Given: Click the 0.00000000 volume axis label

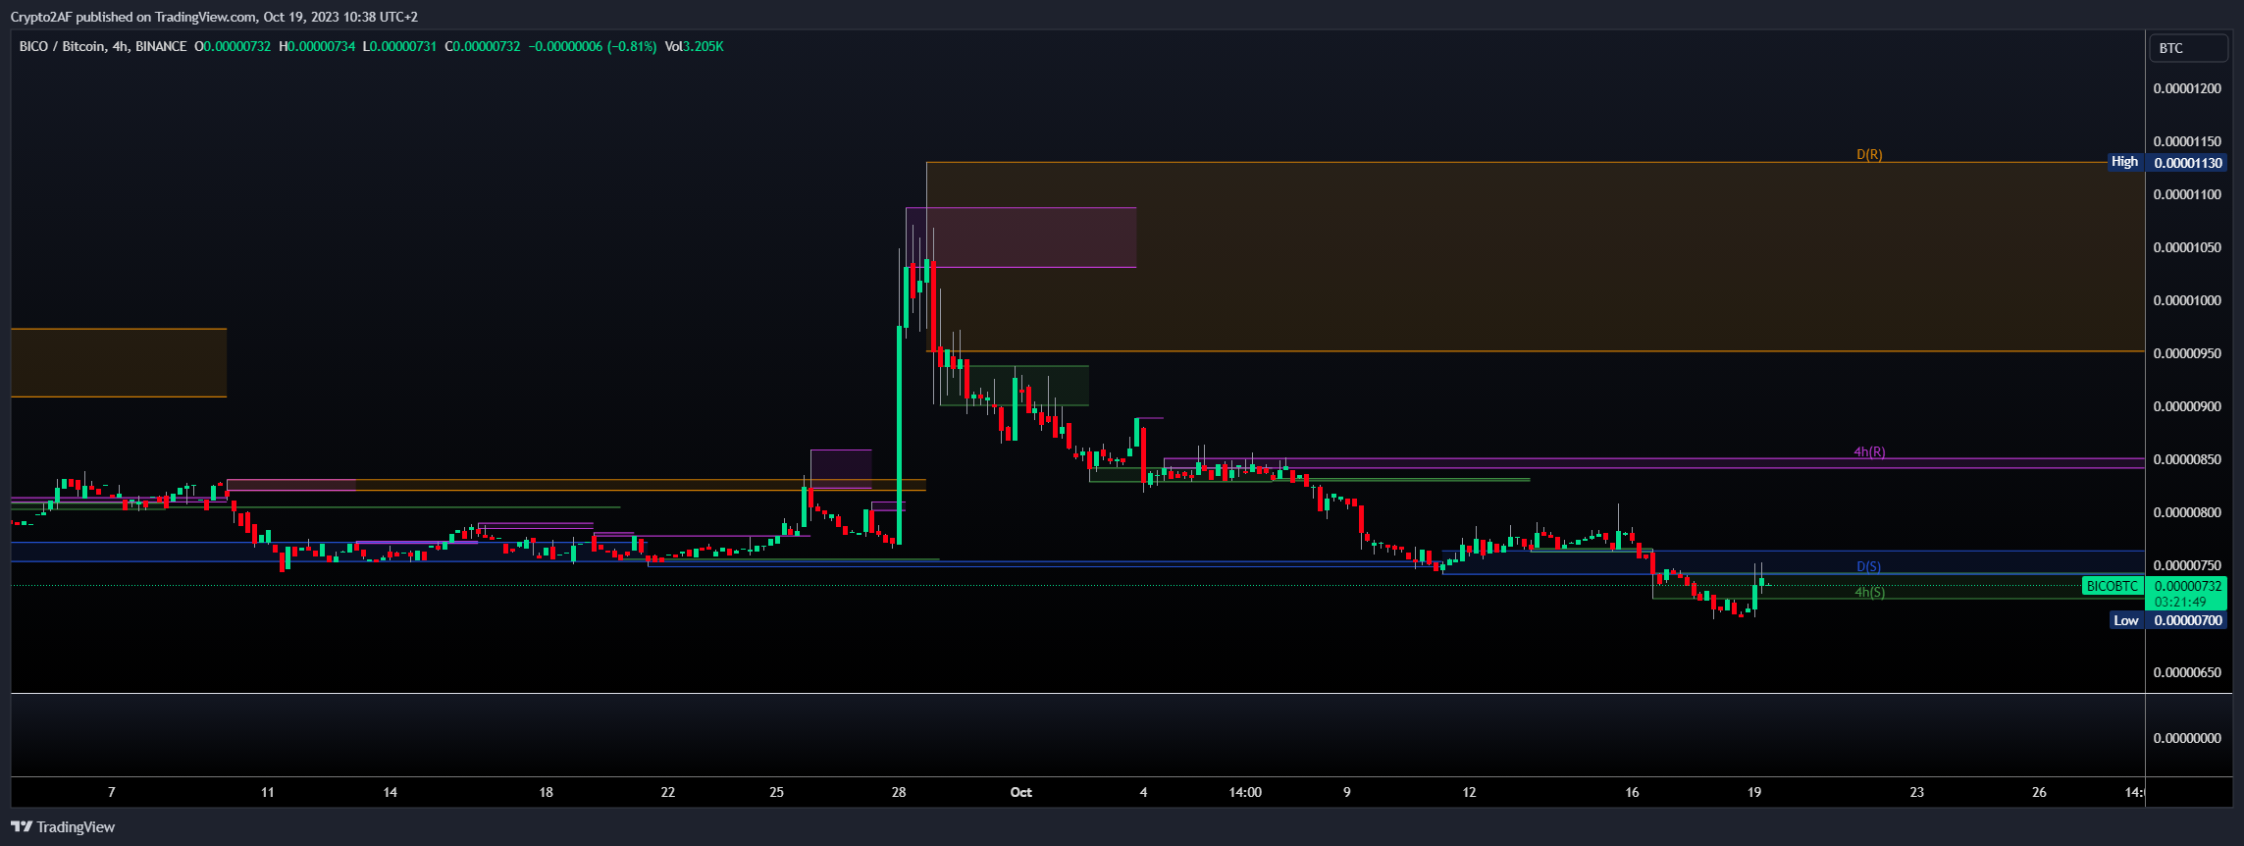Looking at the screenshot, I should (x=2185, y=738).
